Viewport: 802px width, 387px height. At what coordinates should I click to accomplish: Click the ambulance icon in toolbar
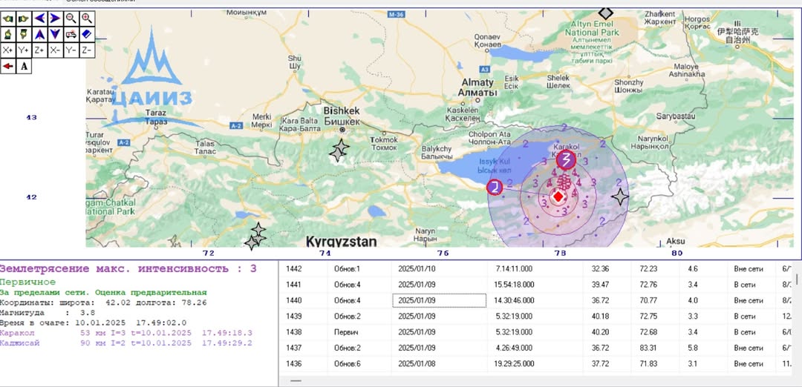point(71,34)
